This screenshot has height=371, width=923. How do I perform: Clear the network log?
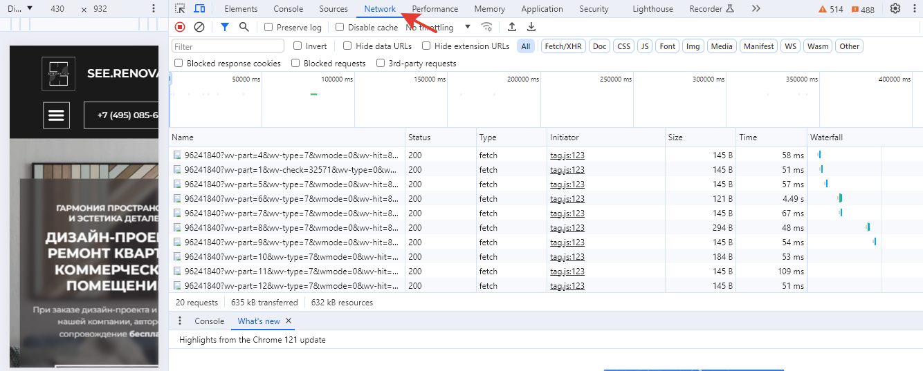coord(199,27)
